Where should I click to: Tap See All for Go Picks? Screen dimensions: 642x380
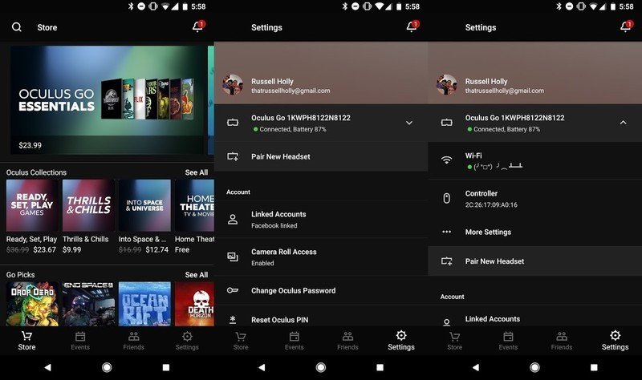click(x=196, y=274)
